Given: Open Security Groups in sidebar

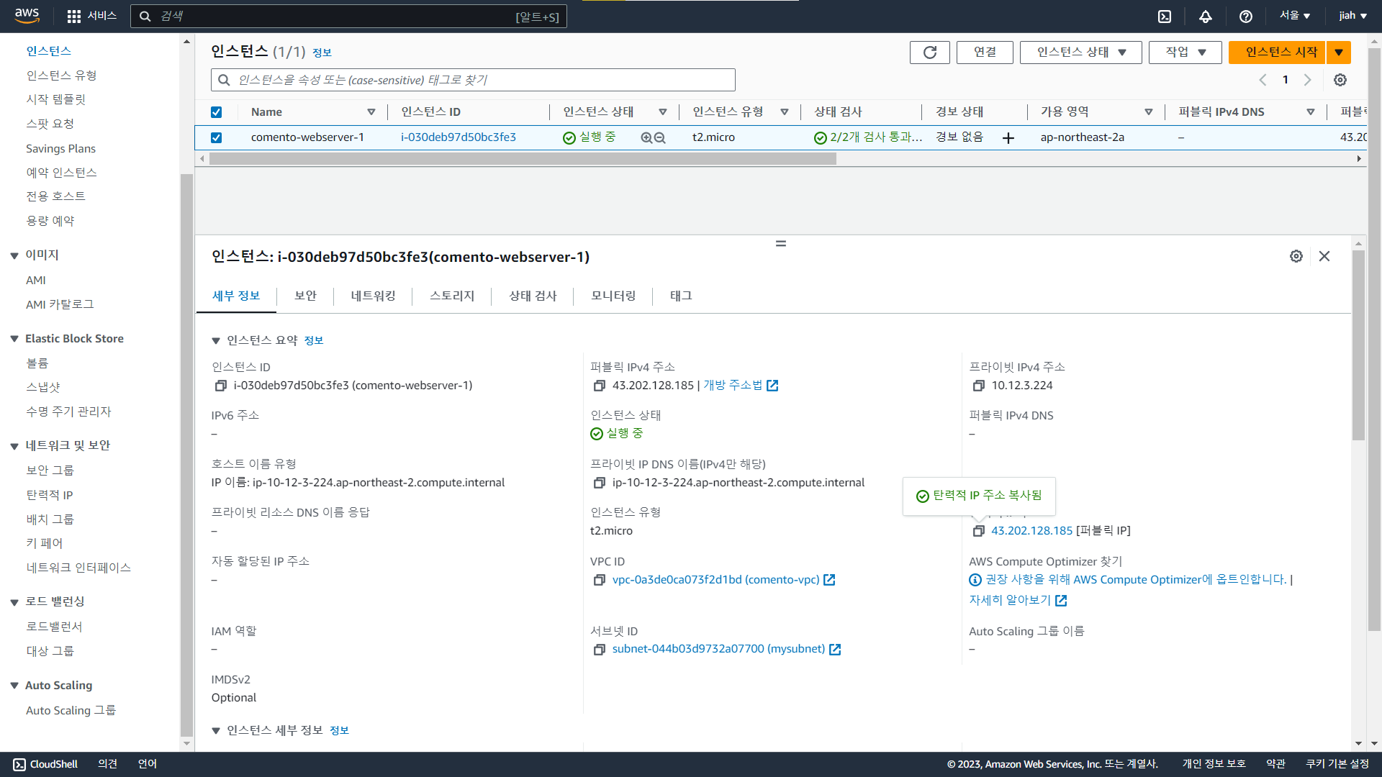Looking at the screenshot, I should pos(50,471).
